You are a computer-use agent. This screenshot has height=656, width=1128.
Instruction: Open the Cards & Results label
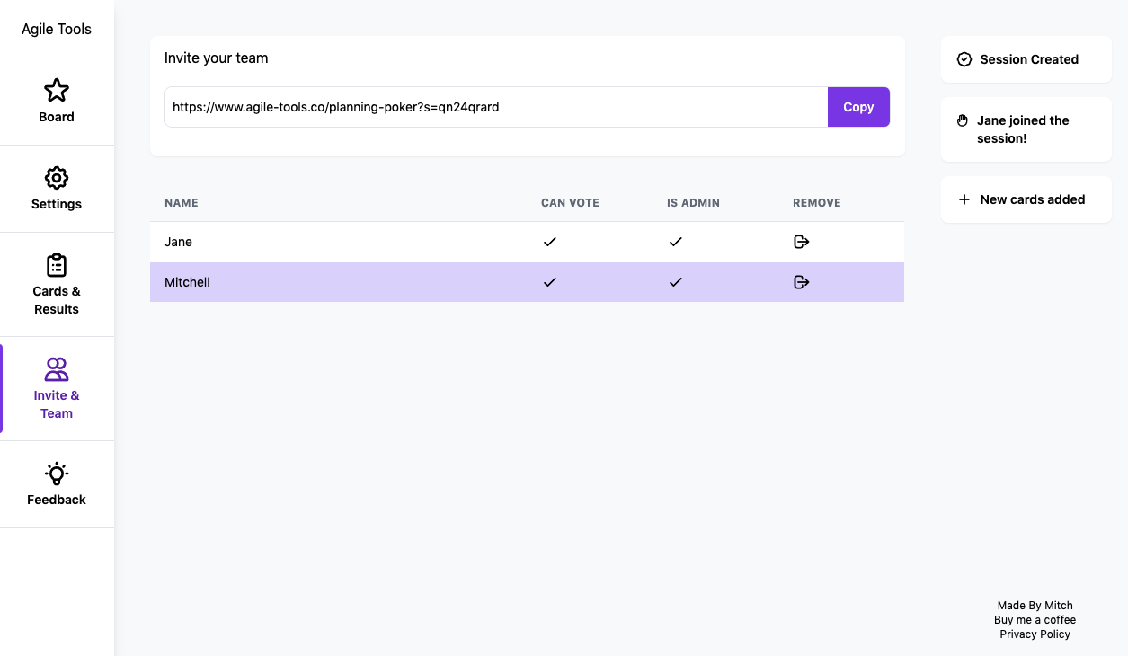tap(57, 300)
